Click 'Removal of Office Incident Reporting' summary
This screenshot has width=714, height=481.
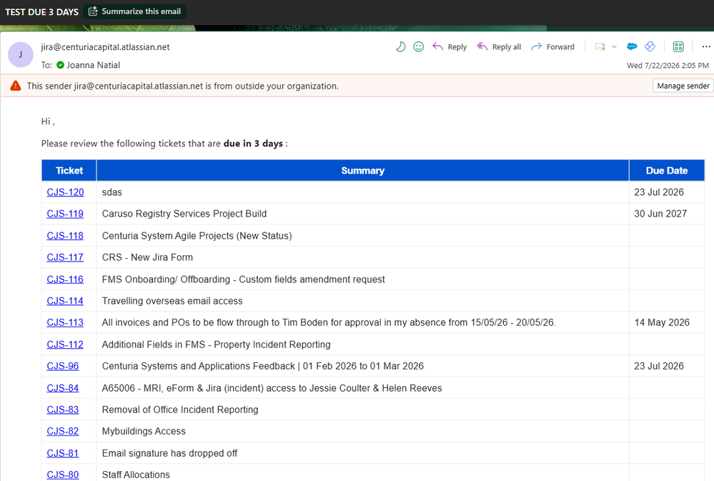(x=180, y=410)
